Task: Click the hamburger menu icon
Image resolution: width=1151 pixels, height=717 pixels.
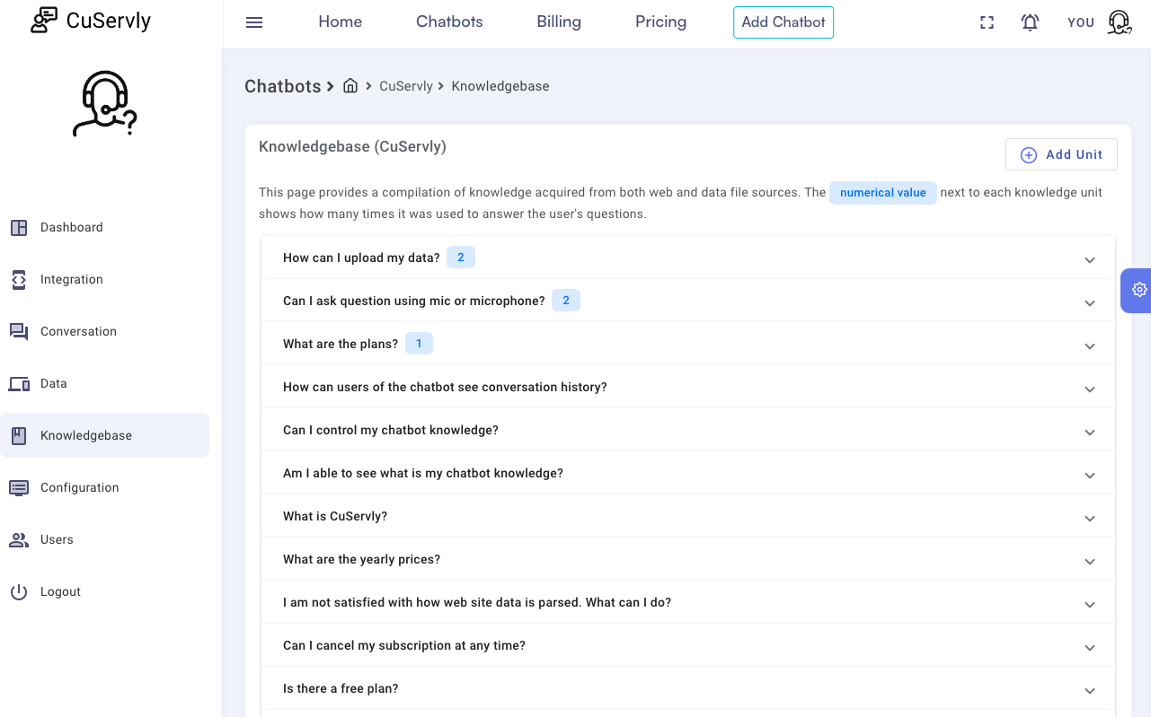Action: click(x=254, y=22)
